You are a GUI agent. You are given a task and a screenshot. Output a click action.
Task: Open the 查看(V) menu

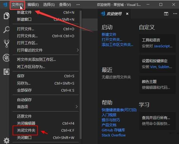pos(65,5)
